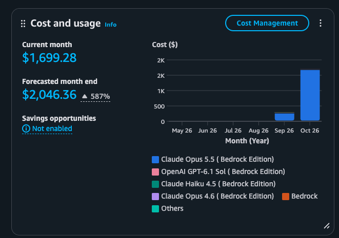Viewport: 339px width, 238px height.
Task: Click the teal Others legend swatch
Action: [155, 209]
